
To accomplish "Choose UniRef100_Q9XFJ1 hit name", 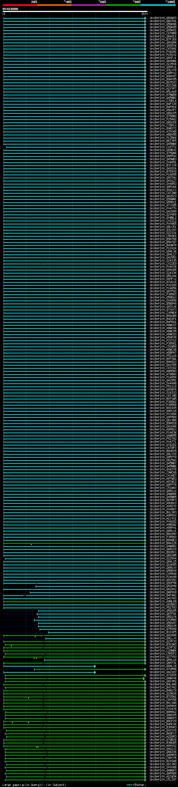I will click(163, 58).
